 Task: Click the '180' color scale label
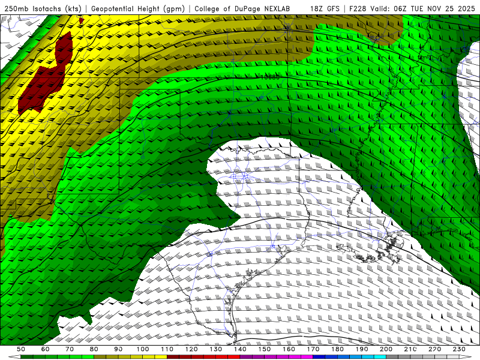(337, 349)
